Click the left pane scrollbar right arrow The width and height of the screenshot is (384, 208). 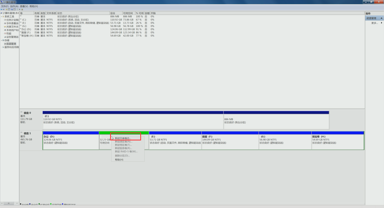click(17, 203)
